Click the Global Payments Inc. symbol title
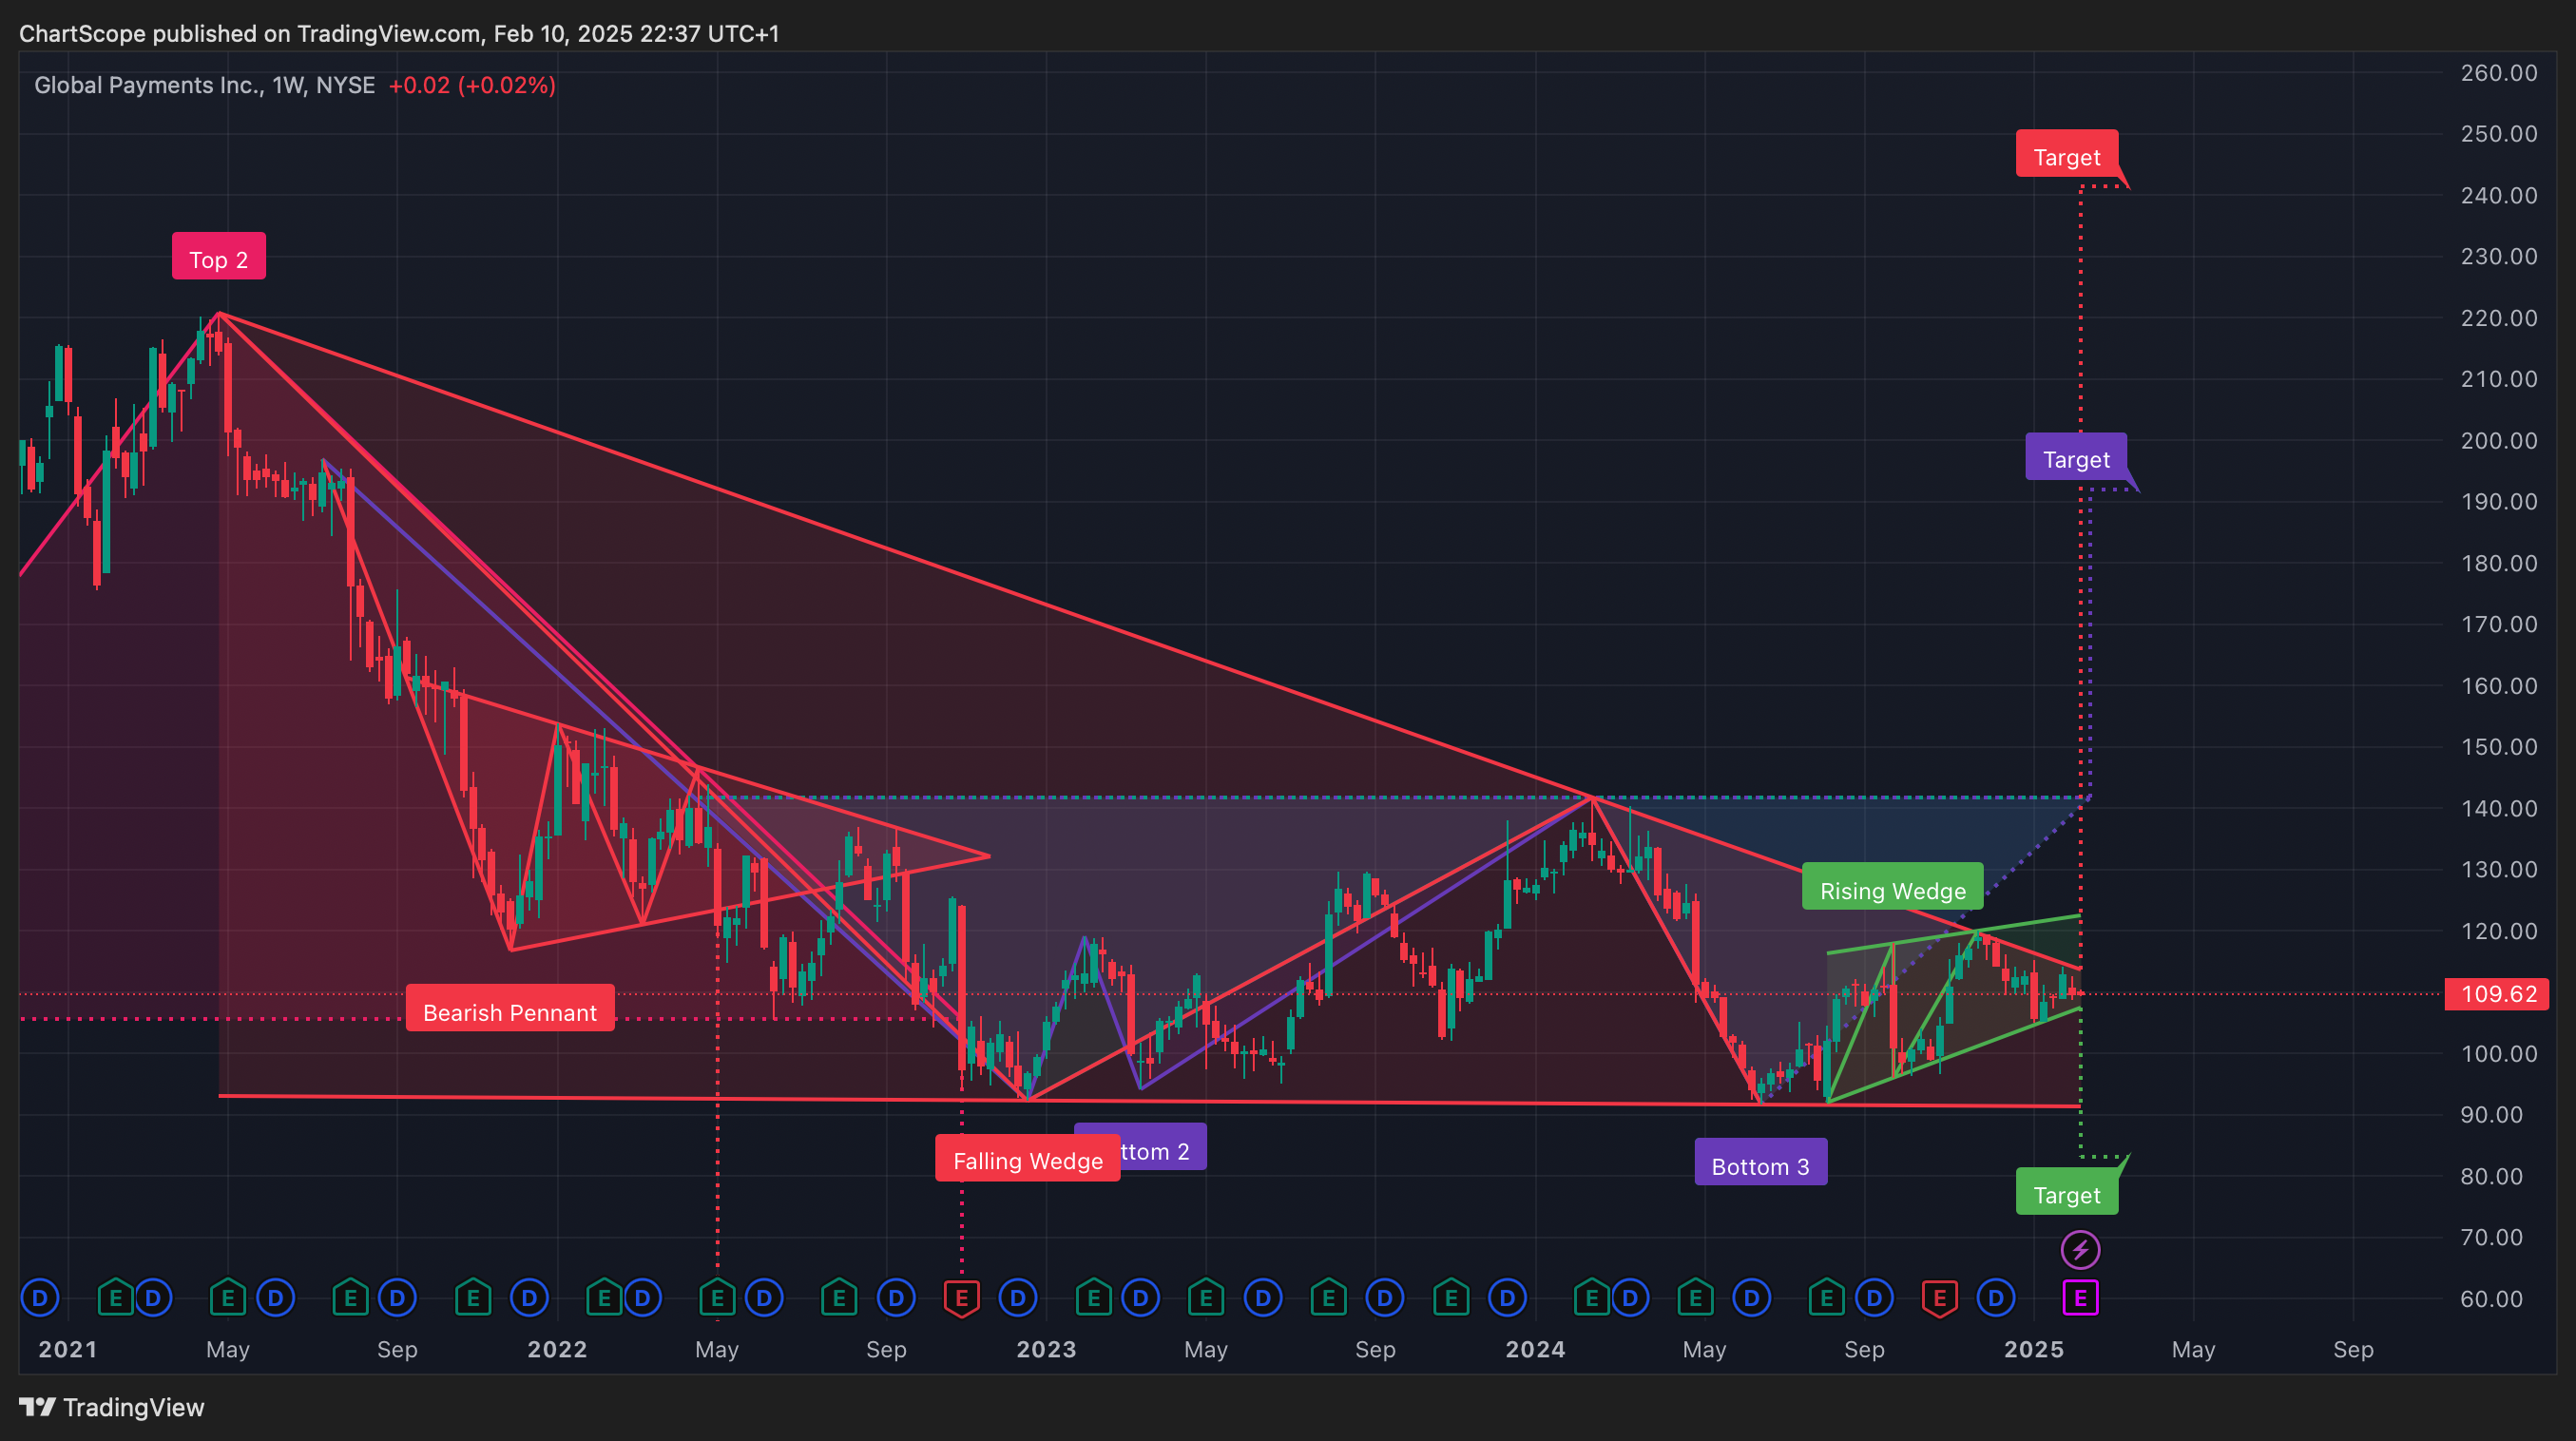2576x1441 pixels. (148, 85)
